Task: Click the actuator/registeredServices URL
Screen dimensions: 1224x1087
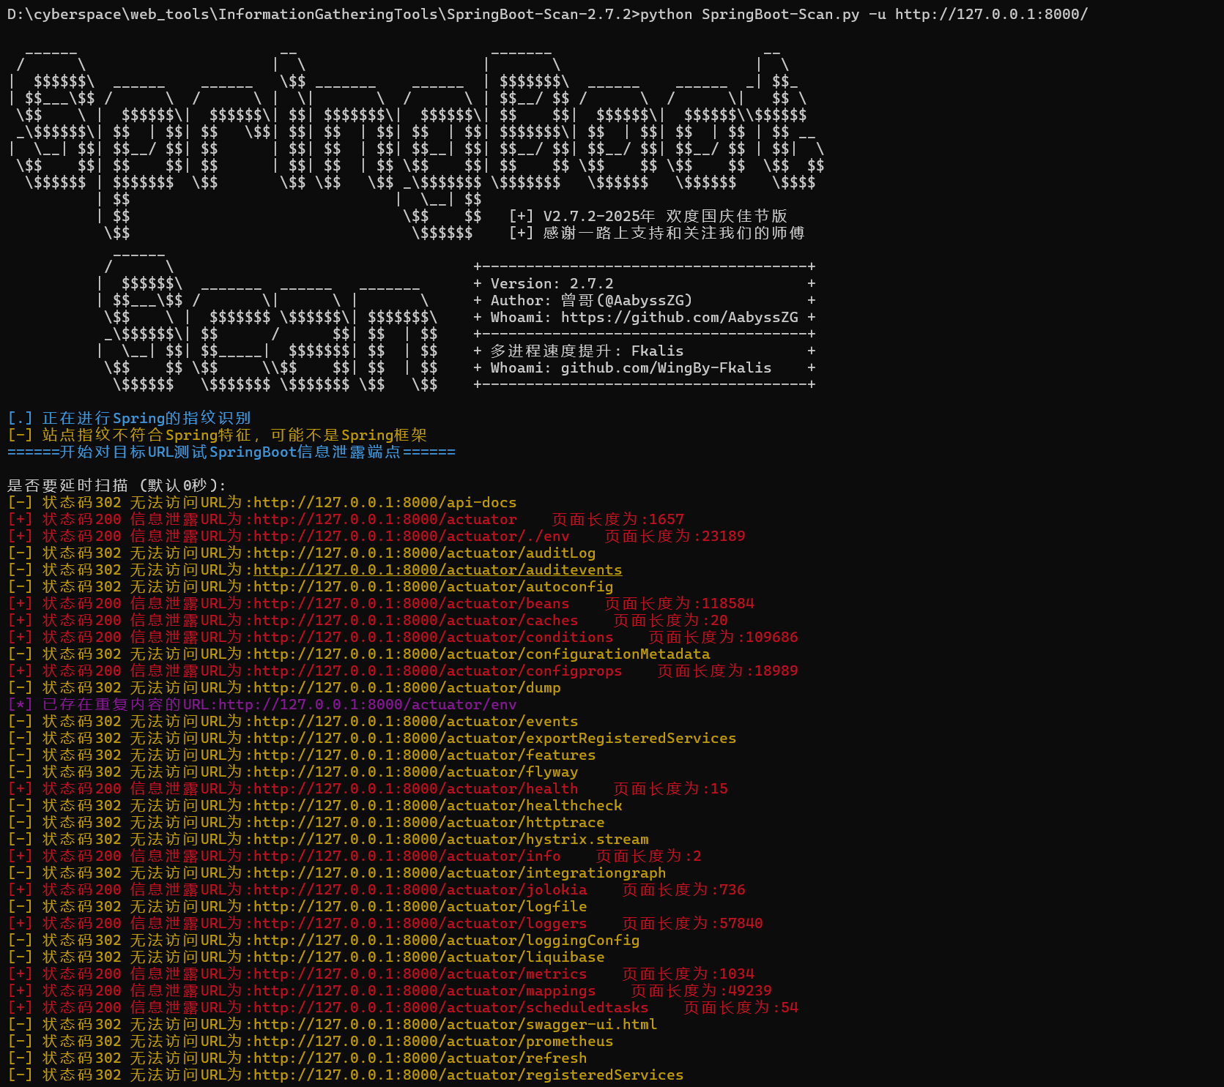Action: click(x=468, y=1075)
